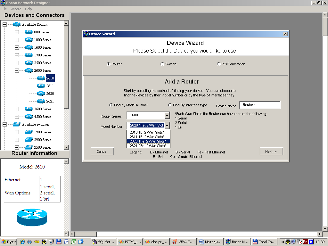Choose Find By interface type option
328x246 pixels.
click(x=170, y=105)
